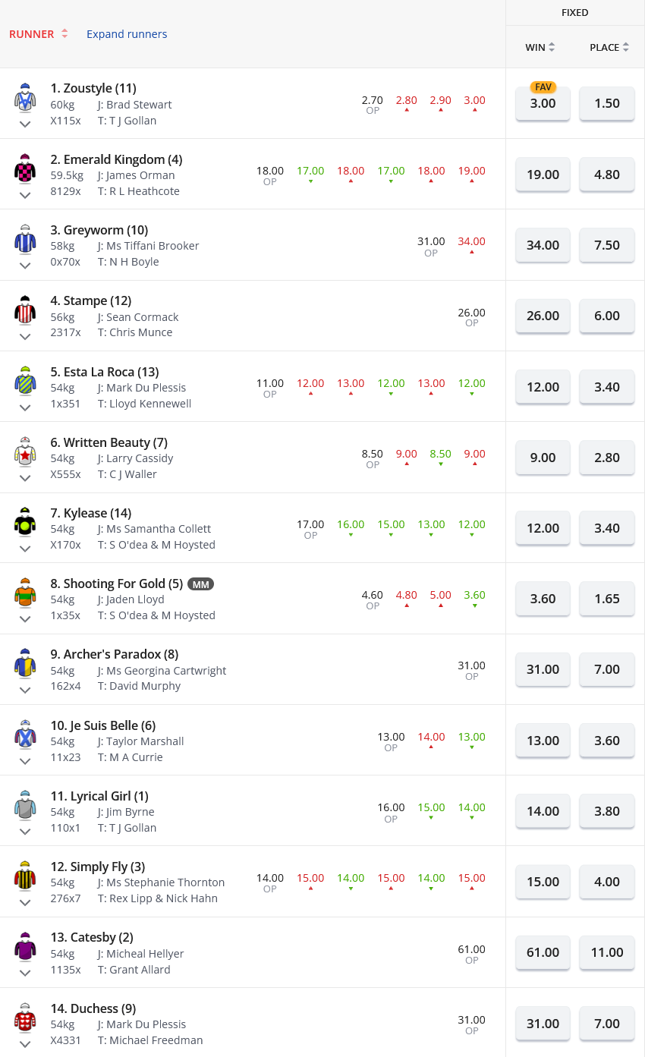The height and width of the screenshot is (1057, 645).
Task: Click Stampe's red striped silks icon
Action: pyautogui.click(x=25, y=310)
